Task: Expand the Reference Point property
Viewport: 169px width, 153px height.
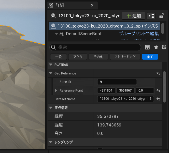Action: pos(56,91)
